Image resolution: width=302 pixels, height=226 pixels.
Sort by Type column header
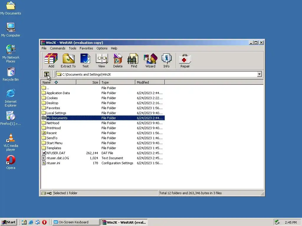coord(117,82)
